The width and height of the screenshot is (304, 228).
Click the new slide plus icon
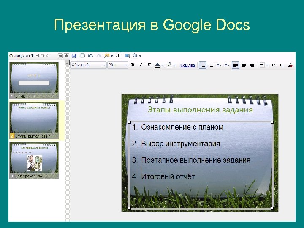(37, 56)
